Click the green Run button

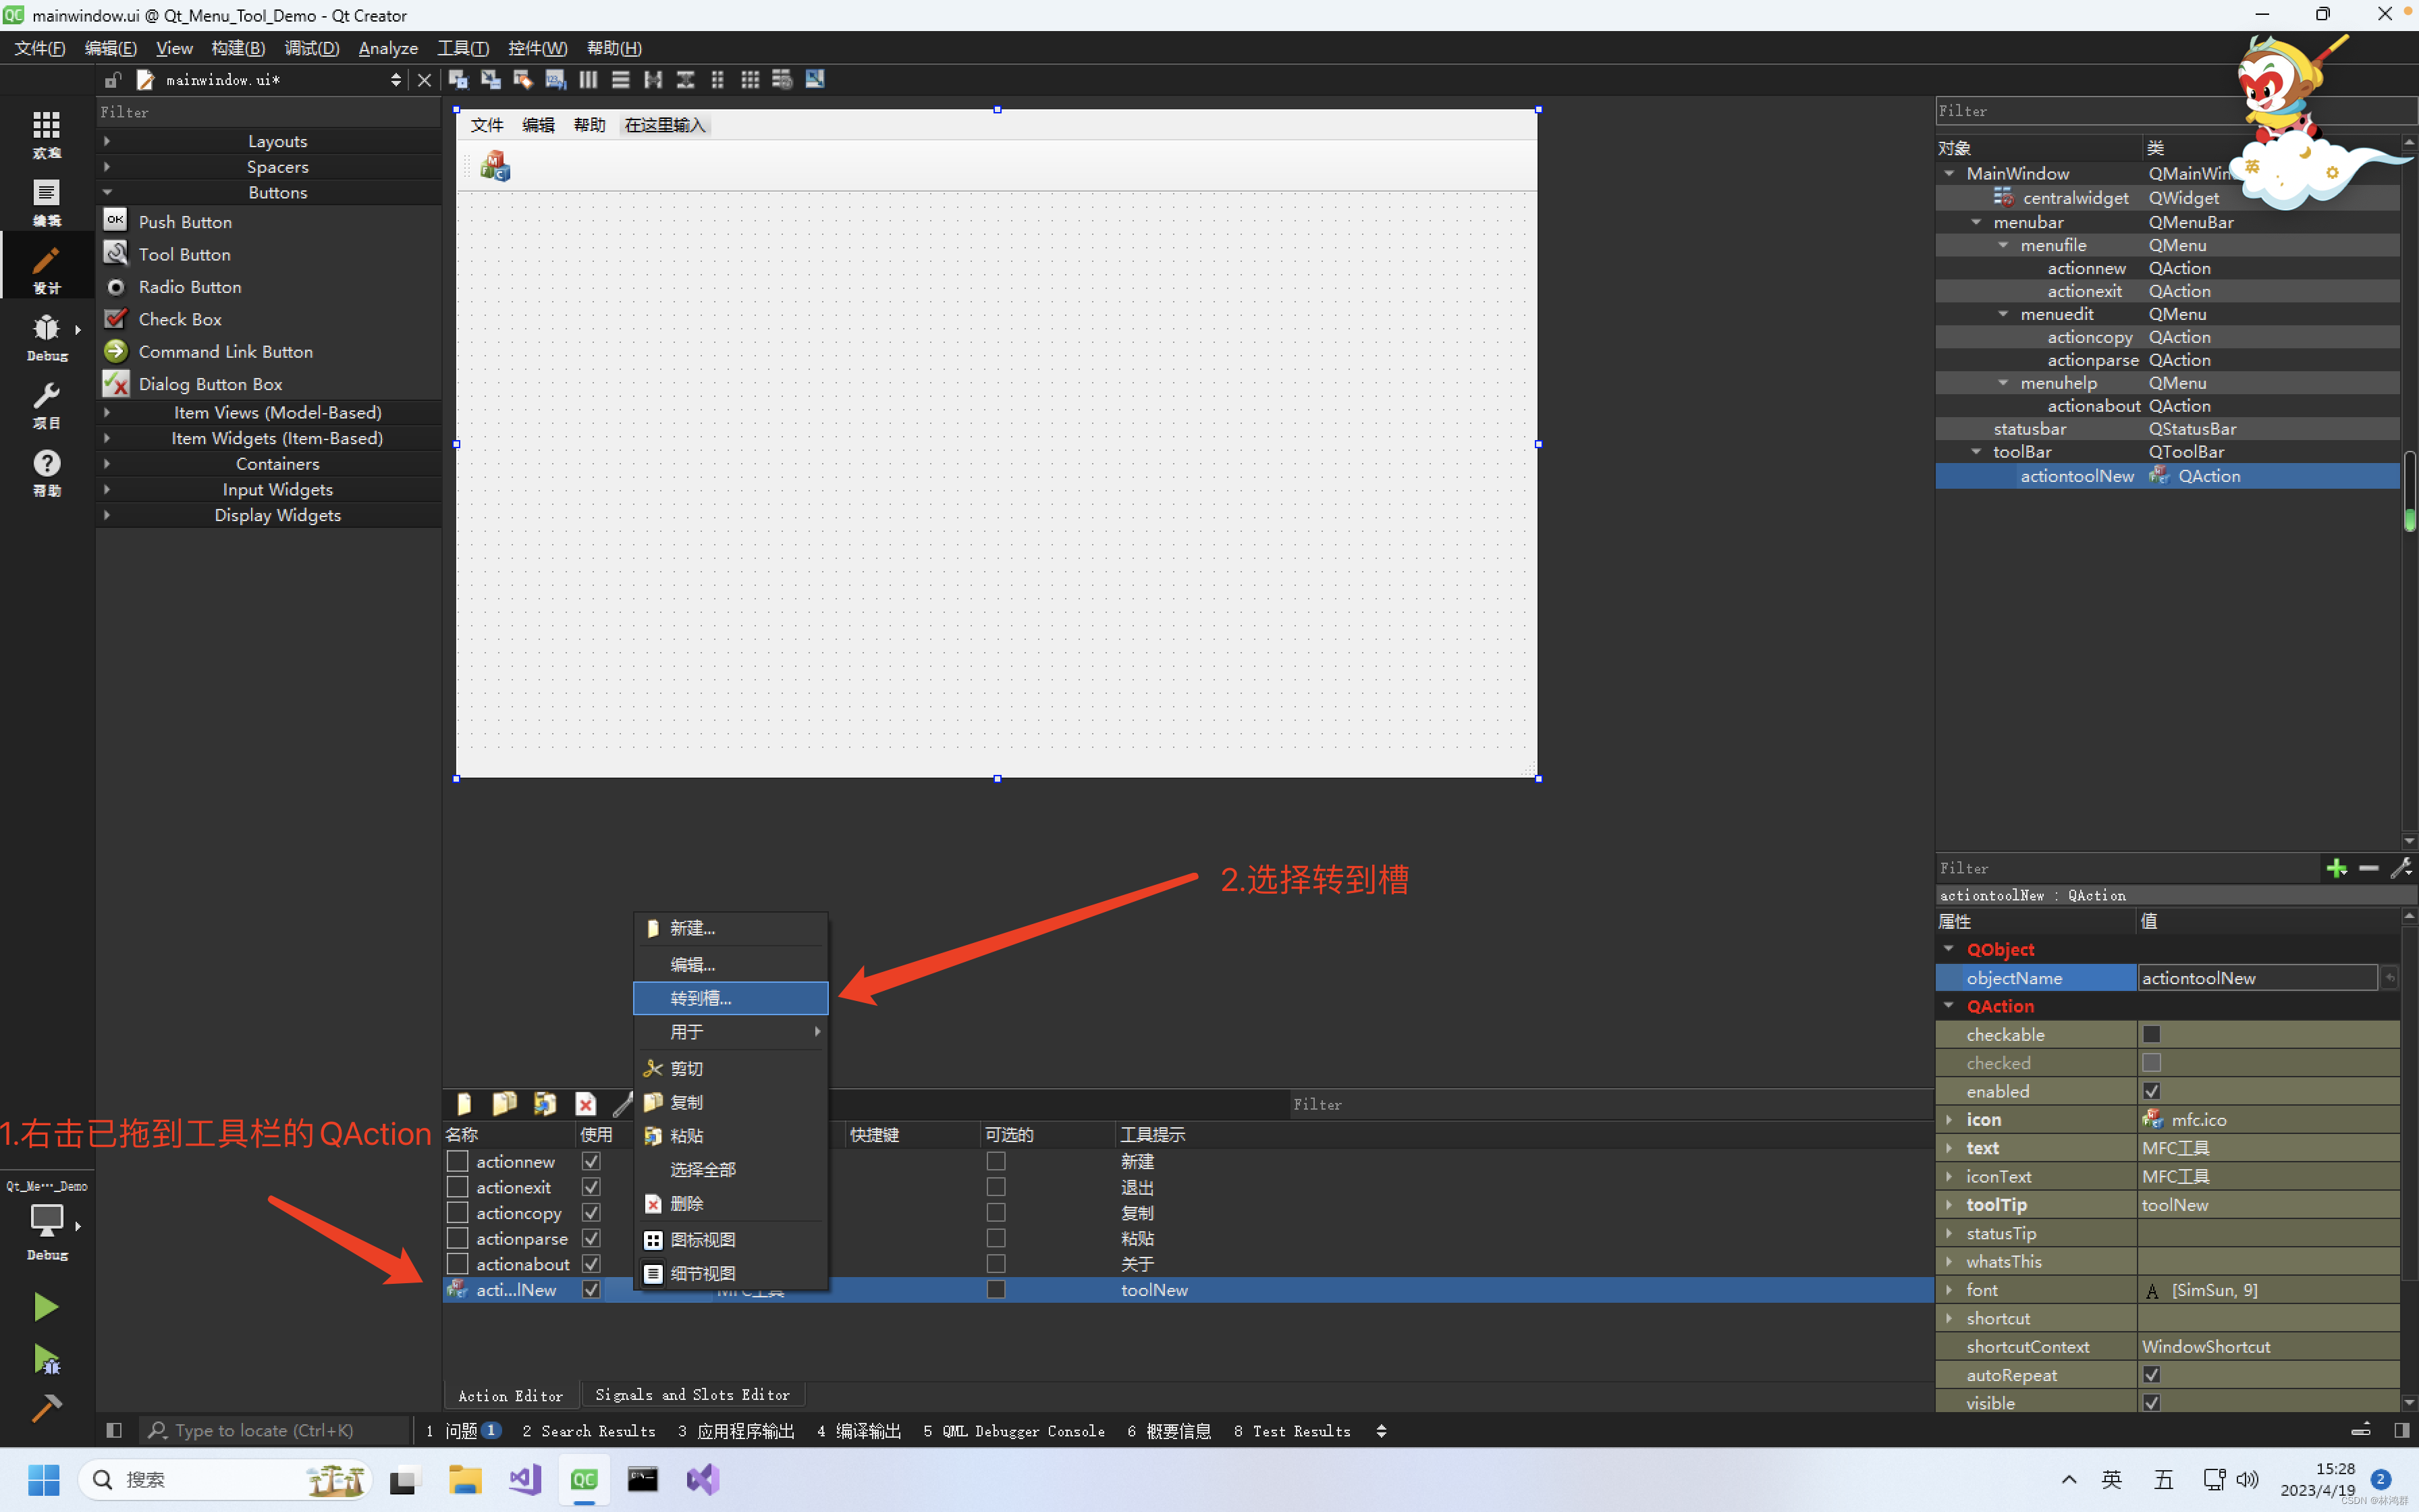tap(46, 1307)
